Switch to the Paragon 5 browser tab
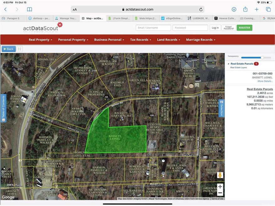This screenshot has width=275, height=206. point(13,18)
